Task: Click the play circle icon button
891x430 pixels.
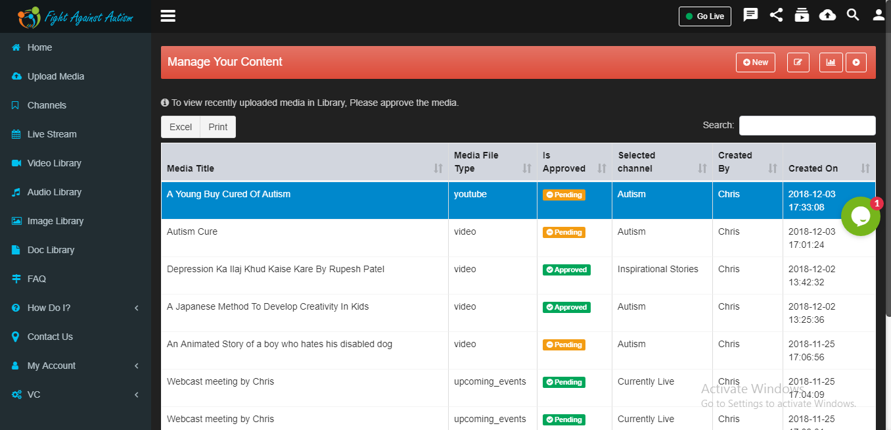Action: (856, 62)
